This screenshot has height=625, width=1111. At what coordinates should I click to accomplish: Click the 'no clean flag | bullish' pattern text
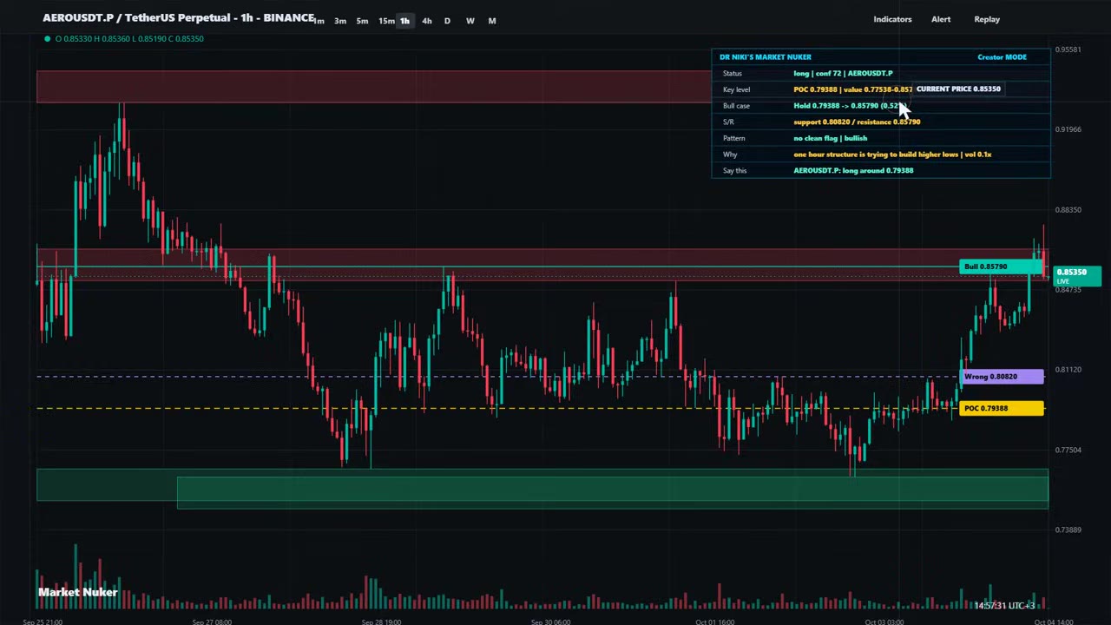pyautogui.click(x=830, y=138)
